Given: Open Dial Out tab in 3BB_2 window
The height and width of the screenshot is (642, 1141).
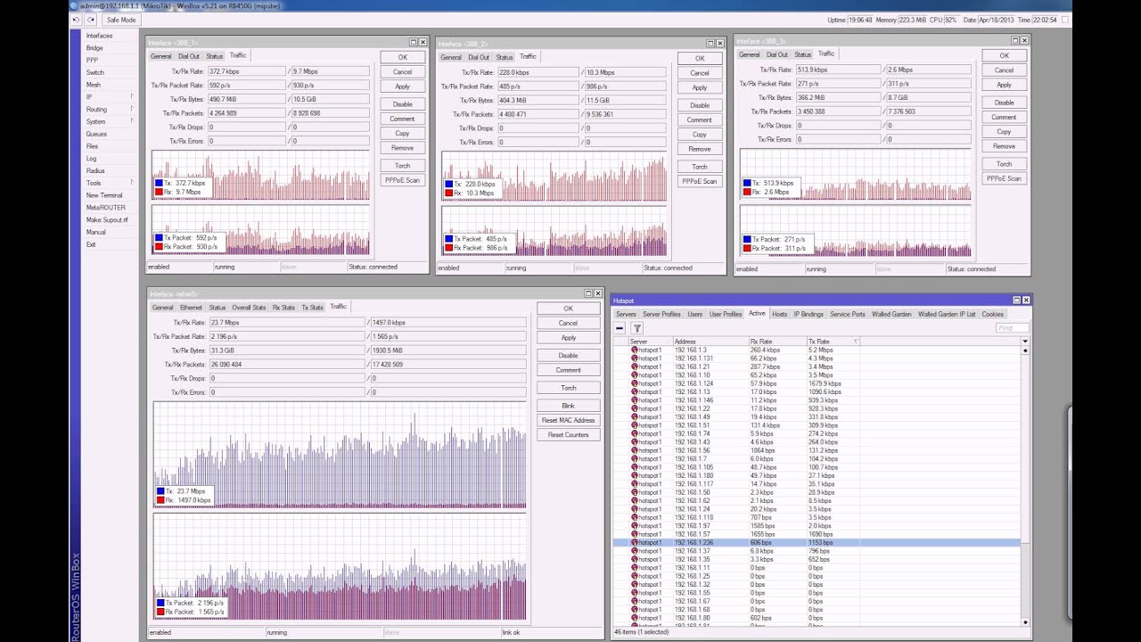Looking at the screenshot, I should tap(480, 57).
